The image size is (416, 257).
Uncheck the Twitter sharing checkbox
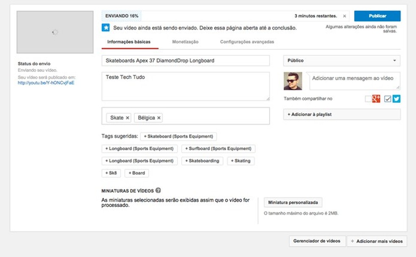coord(388,99)
